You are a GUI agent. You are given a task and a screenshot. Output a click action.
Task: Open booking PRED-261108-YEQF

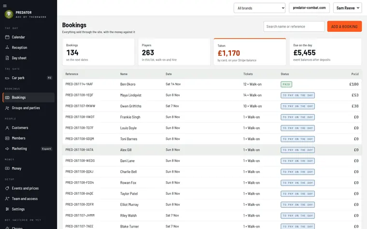[79, 95]
